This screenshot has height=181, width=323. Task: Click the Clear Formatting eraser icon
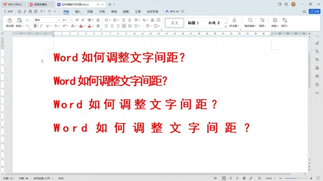[98, 20]
